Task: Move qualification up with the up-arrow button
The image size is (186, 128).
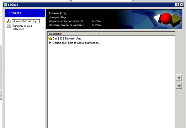Action: (179, 78)
